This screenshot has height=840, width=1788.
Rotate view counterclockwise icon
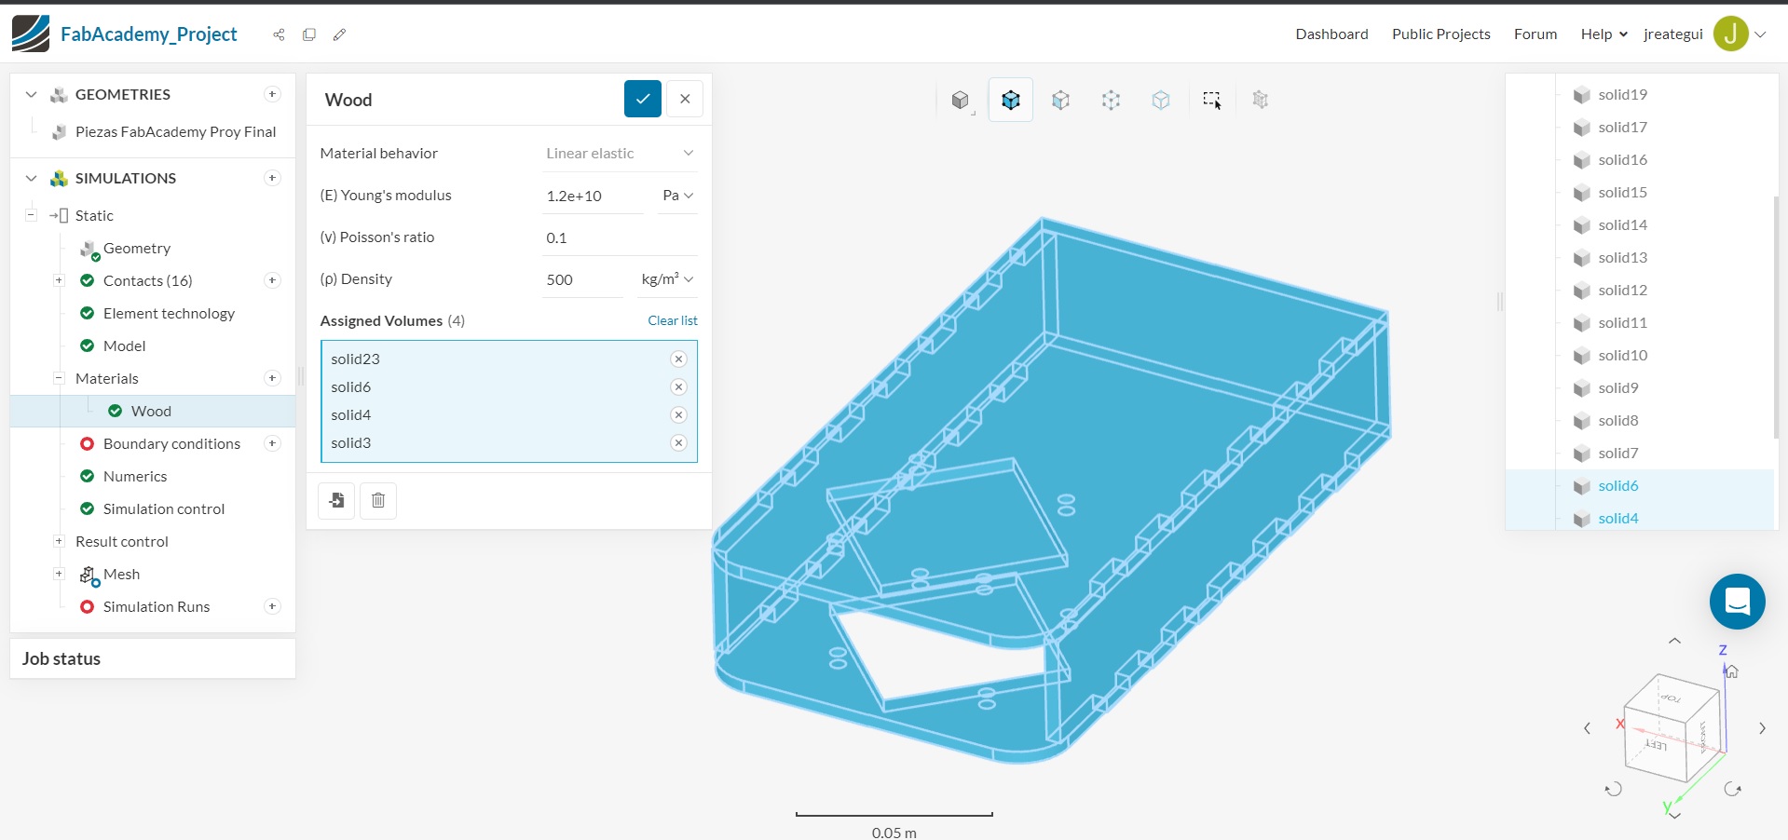click(1613, 789)
